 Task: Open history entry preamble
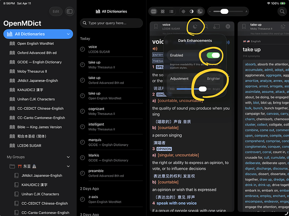click(111, 173)
